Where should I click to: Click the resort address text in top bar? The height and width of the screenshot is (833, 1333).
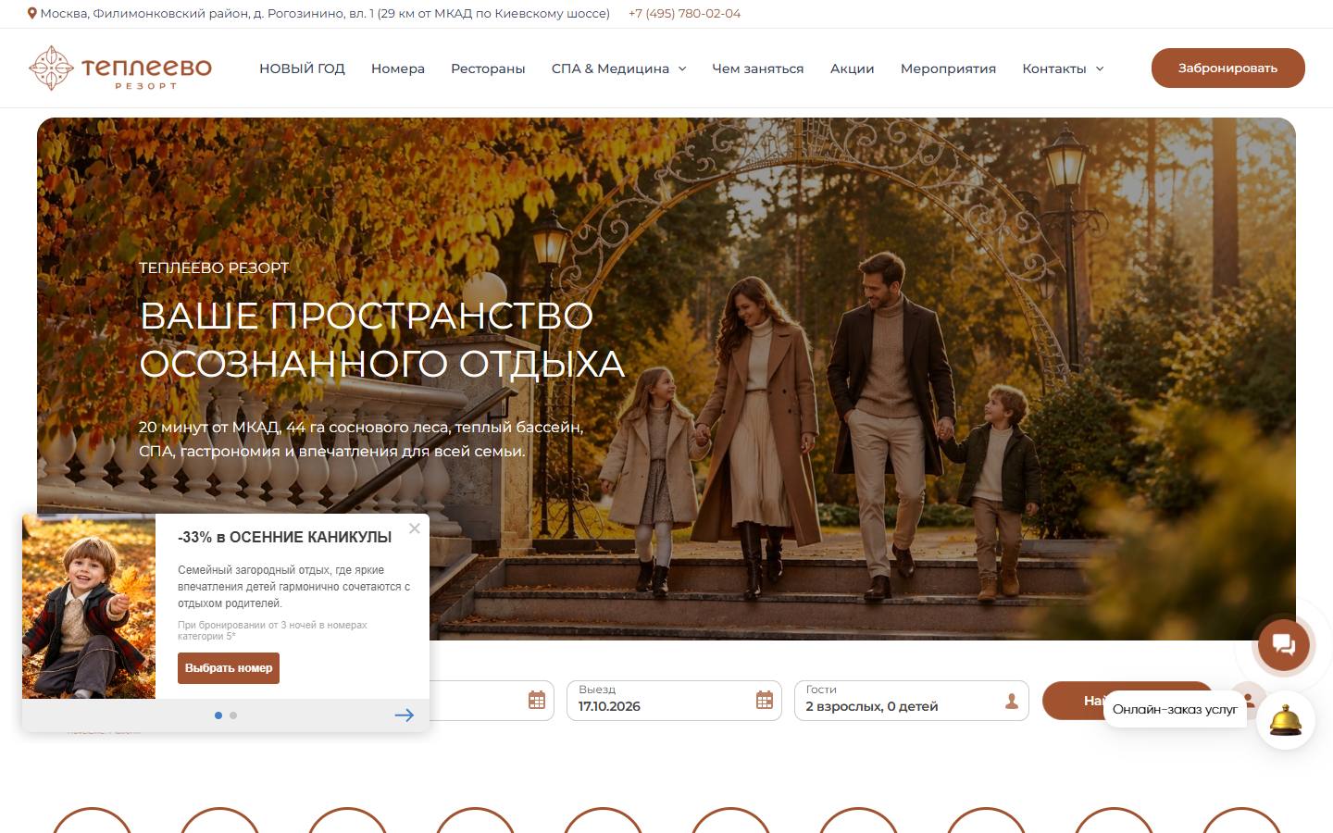tap(325, 14)
